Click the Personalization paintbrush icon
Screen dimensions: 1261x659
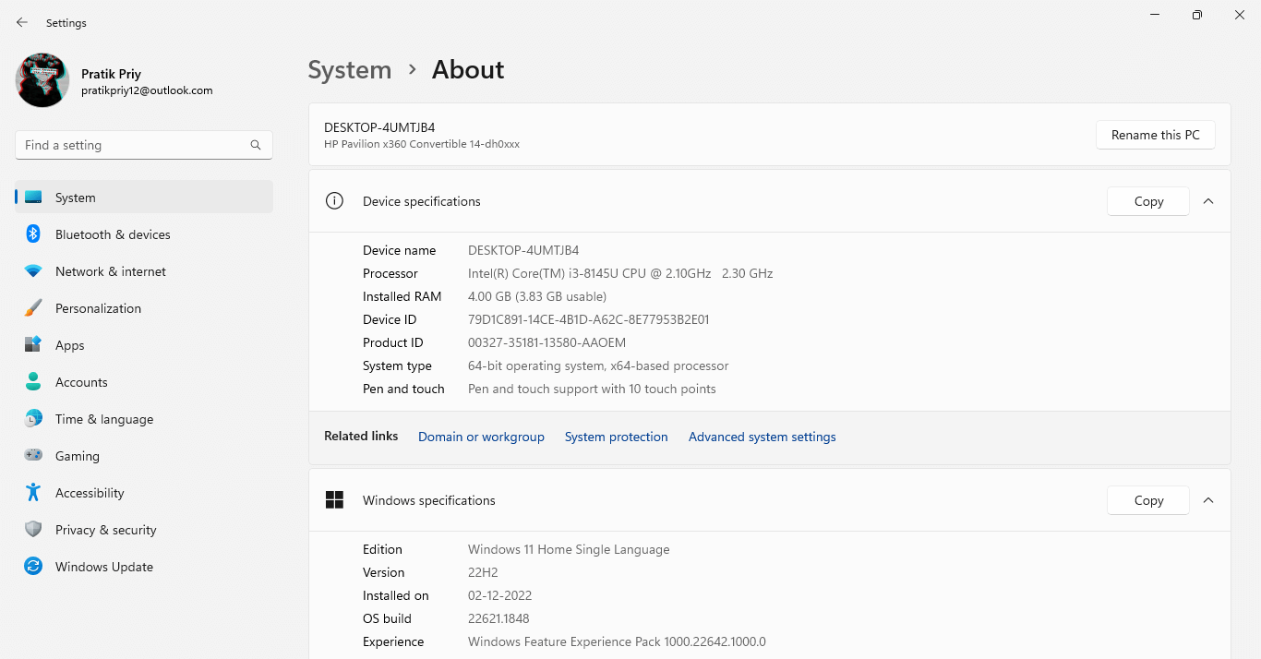click(33, 308)
